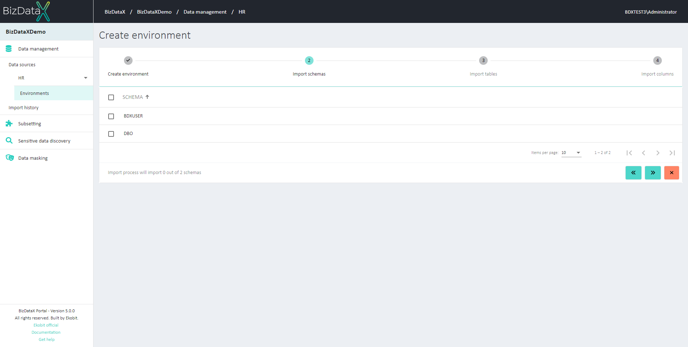The width and height of the screenshot is (688, 347).
Task: Click the SCHEMA column header
Action: coord(133,97)
